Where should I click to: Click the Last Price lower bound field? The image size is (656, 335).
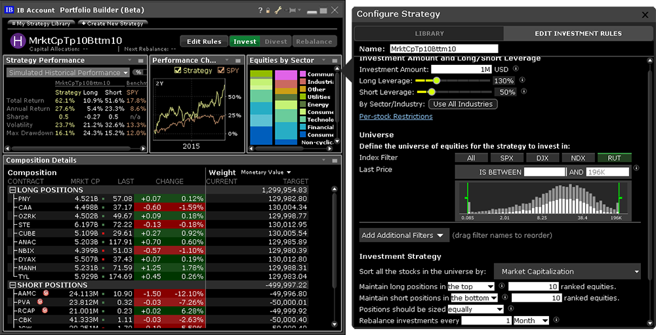[x=544, y=172]
